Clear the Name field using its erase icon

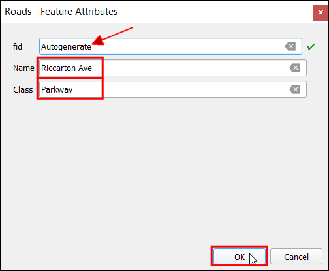[x=295, y=68]
